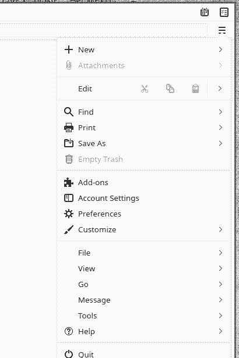Image resolution: width=239 pixels, height=358 pixels.
Task: Expand the Edit submenu arrow
Action: point(220,88)
